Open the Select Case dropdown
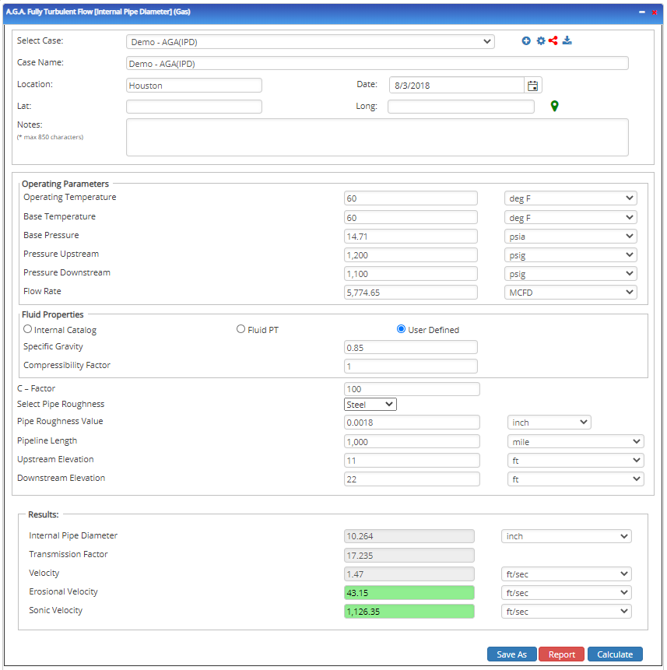667x670 pixels. click(311, 42)
